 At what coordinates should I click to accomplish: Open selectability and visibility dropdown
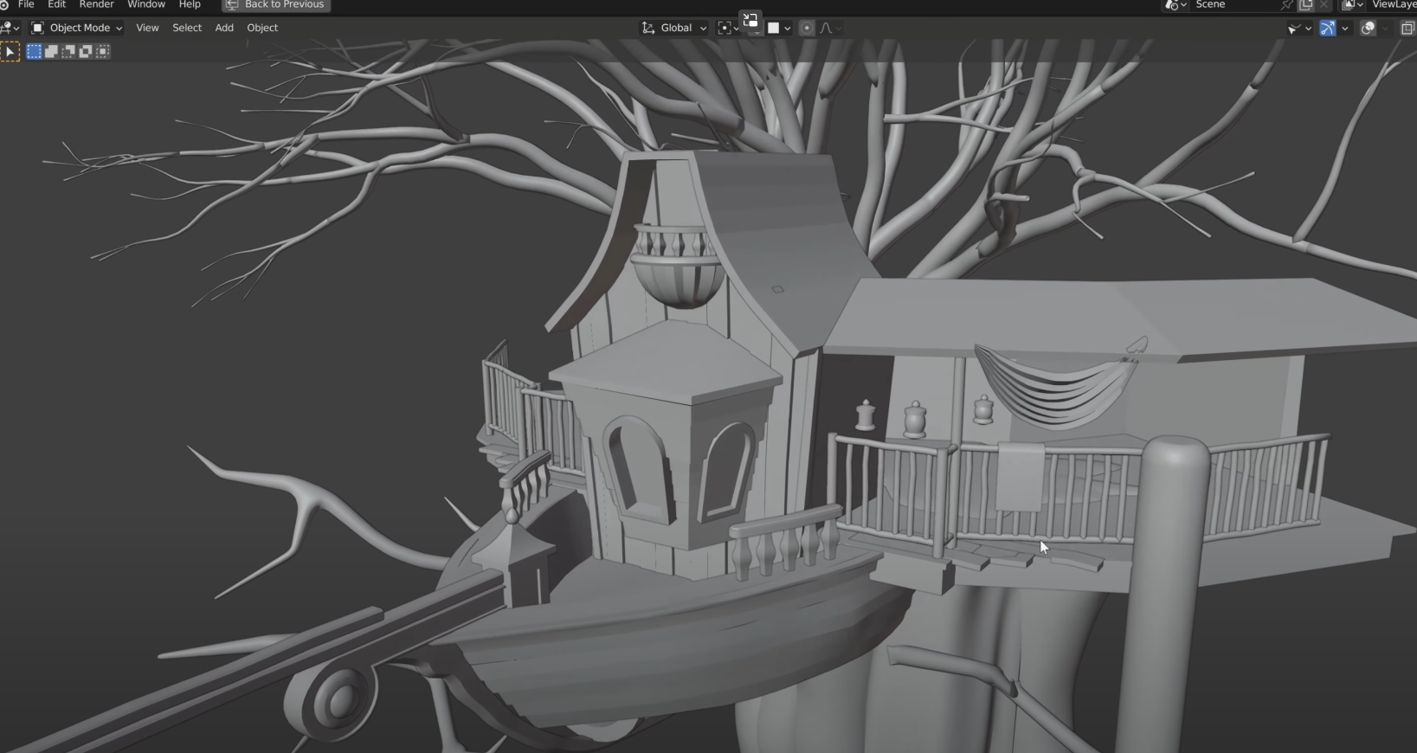(x=1299, y=29)
